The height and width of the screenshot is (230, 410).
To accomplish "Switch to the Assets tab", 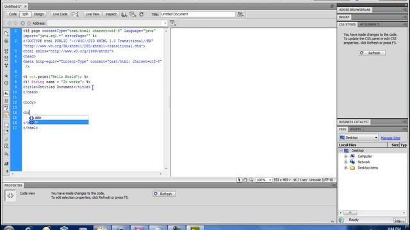I will point(356,129).
